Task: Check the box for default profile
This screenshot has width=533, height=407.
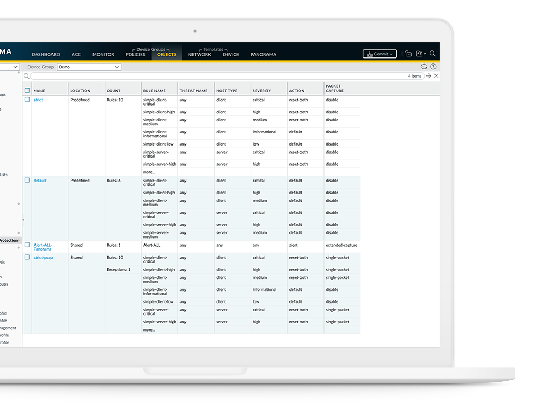Action: 27,181
